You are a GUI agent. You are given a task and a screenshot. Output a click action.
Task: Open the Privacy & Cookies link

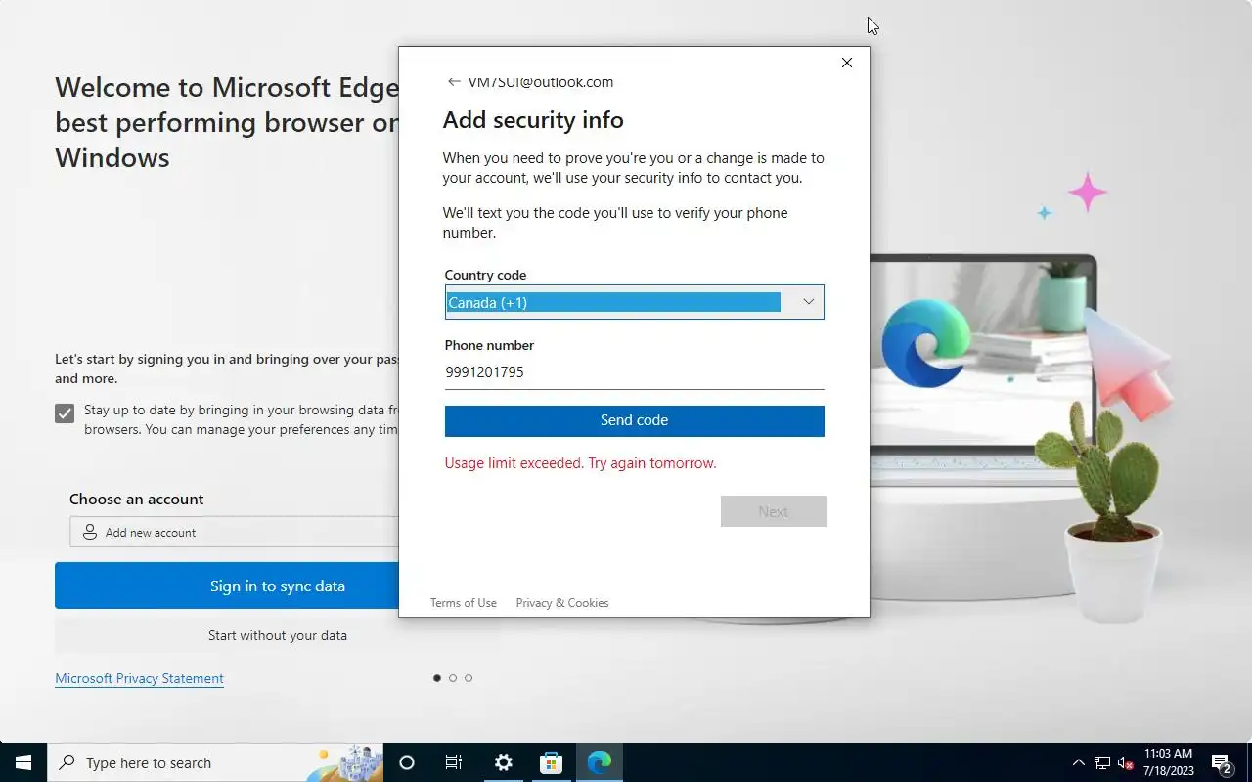pos(562,603)
